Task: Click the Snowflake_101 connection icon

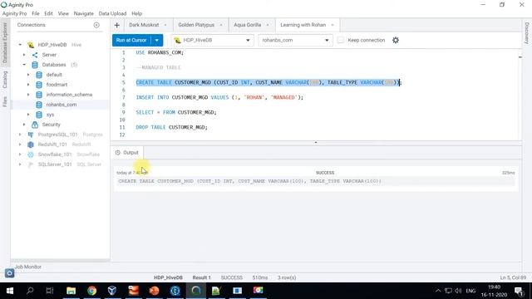Action: [x=31, y=154]
